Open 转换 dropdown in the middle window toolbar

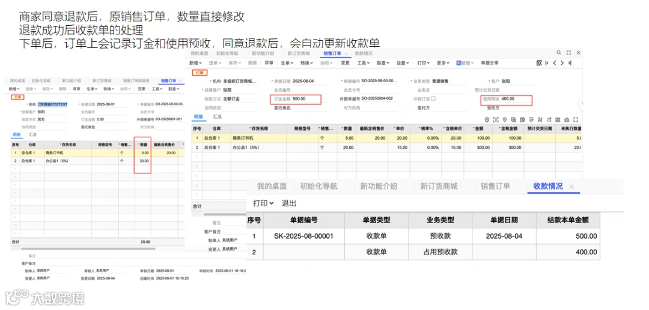pos(306,63)
